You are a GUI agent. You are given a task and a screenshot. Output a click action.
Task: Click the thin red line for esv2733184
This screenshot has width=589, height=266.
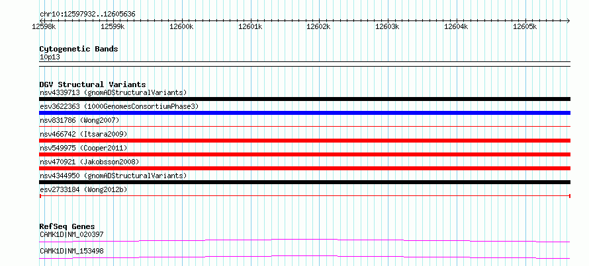[x=304, y=196]
